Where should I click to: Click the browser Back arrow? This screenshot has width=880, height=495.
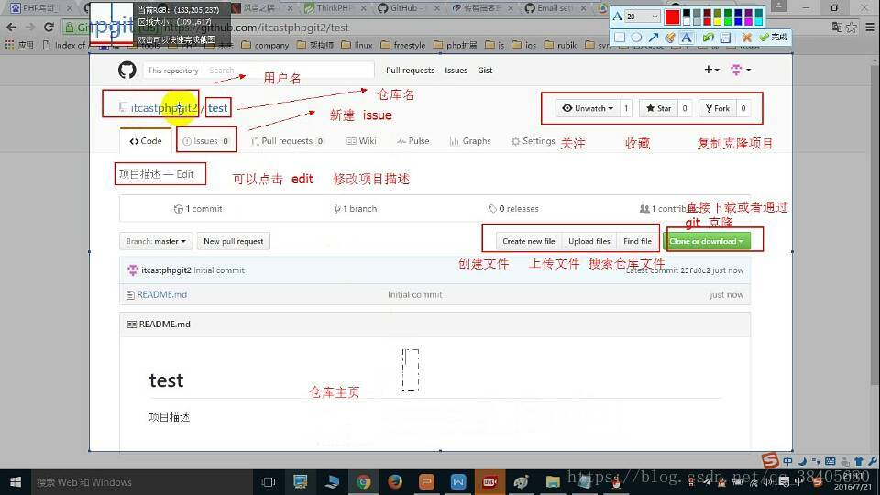click(x=11, y=27)
